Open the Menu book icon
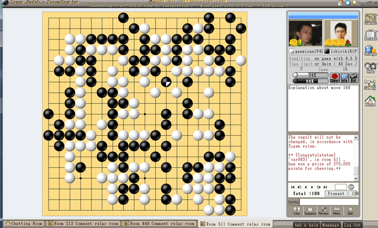Screen dimensions: 378x228 pos(337,211)
